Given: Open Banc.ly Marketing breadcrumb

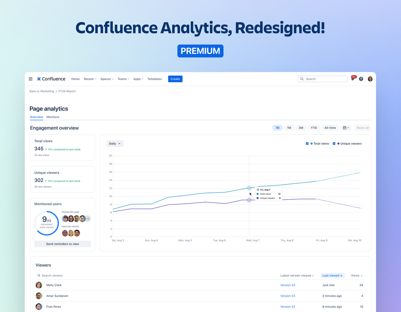Looking at the screenshot, I should coord(42,91).
